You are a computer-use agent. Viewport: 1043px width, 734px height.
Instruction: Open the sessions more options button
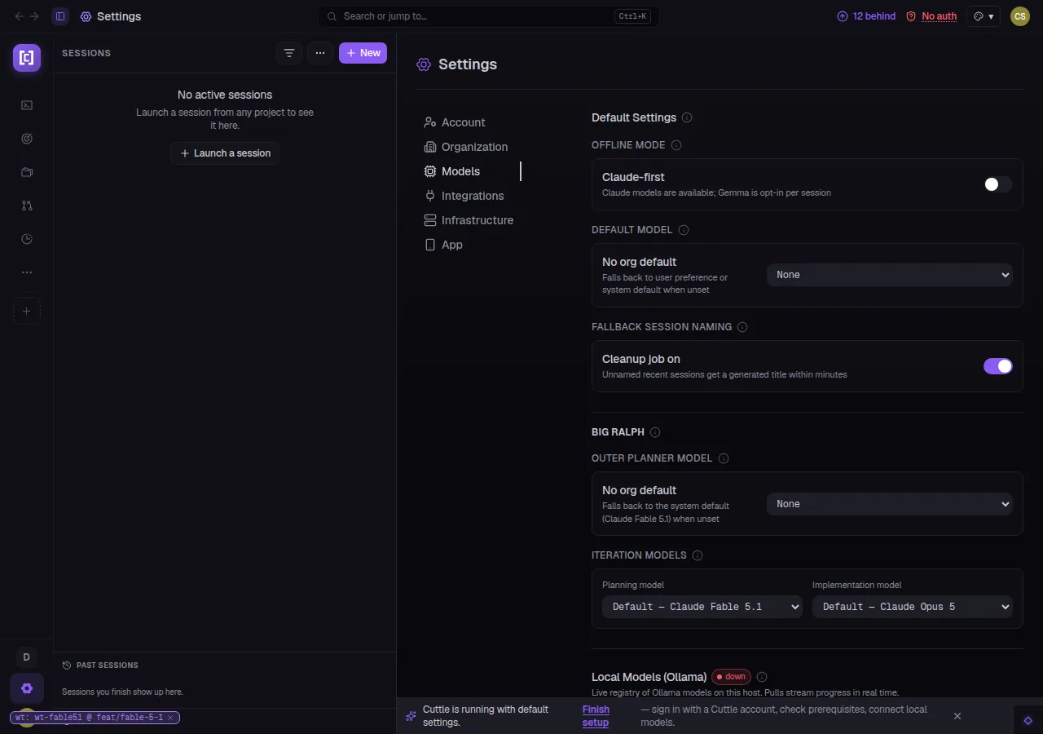(x=320, y=53)
